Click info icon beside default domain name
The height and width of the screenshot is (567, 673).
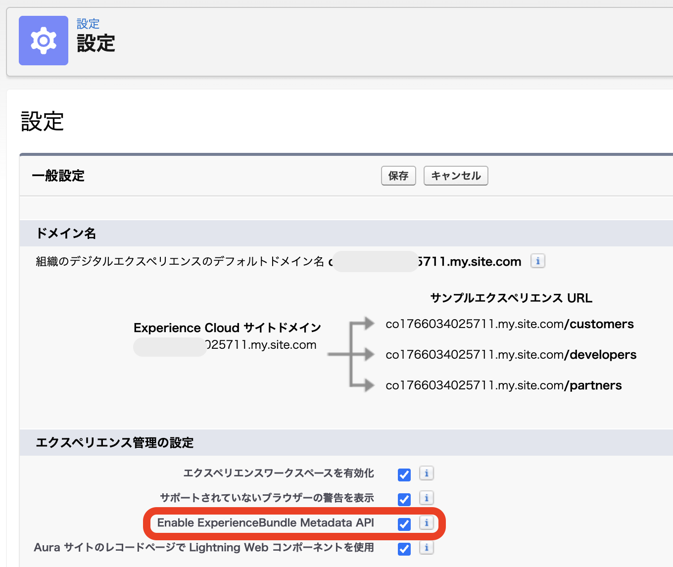pyautogui.click(x=538, y=261)
